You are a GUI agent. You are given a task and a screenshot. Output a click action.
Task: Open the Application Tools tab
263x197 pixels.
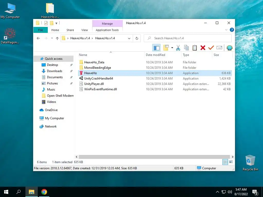(107, 30)
